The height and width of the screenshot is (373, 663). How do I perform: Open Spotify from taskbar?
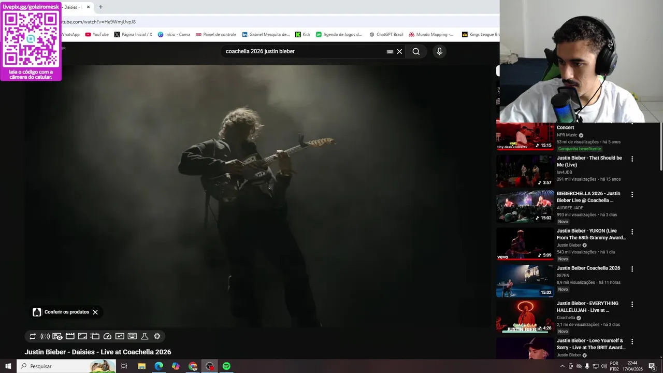click(x=226, y=366)
